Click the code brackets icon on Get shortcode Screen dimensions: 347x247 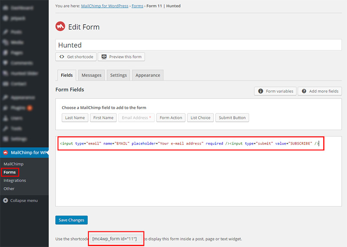[62, 57]
